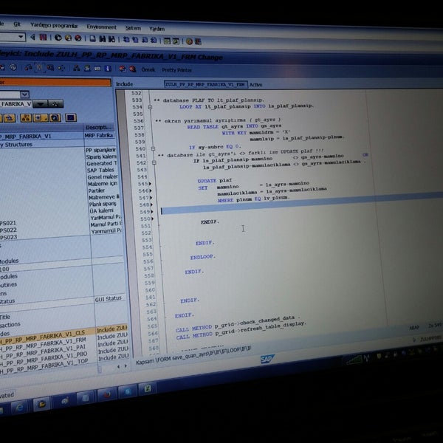Click the Include name input field

pos(206,84)
